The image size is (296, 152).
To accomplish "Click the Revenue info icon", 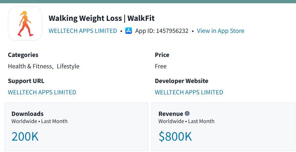I will (187, 113).
